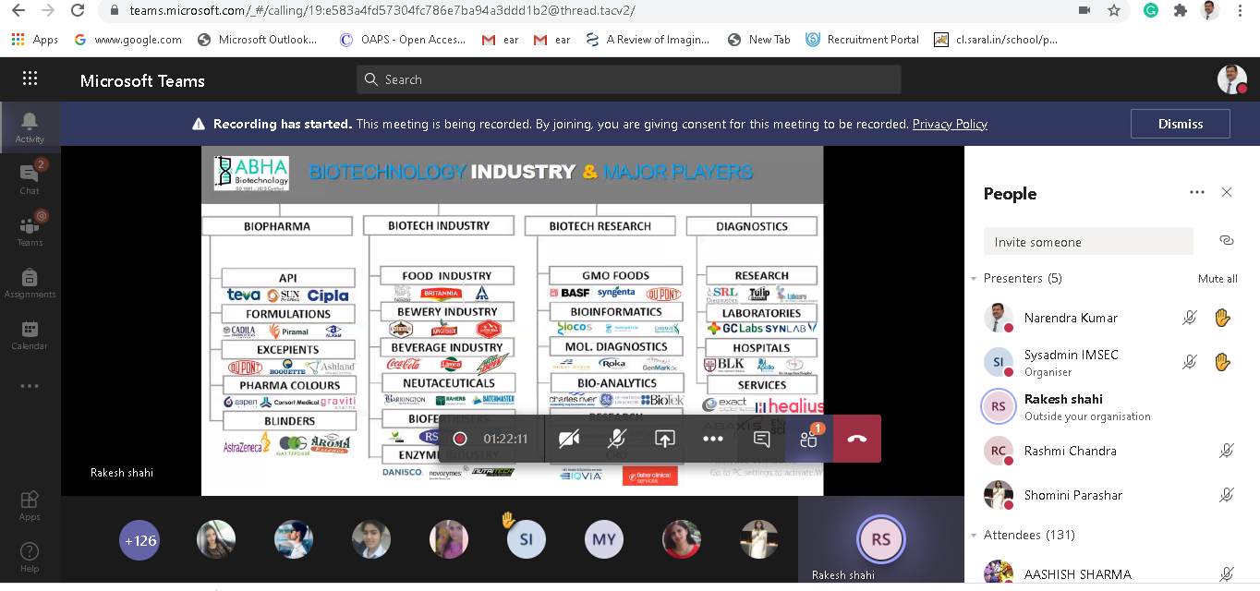
Task: Open the People panel more options menu
Action: 1197,193
